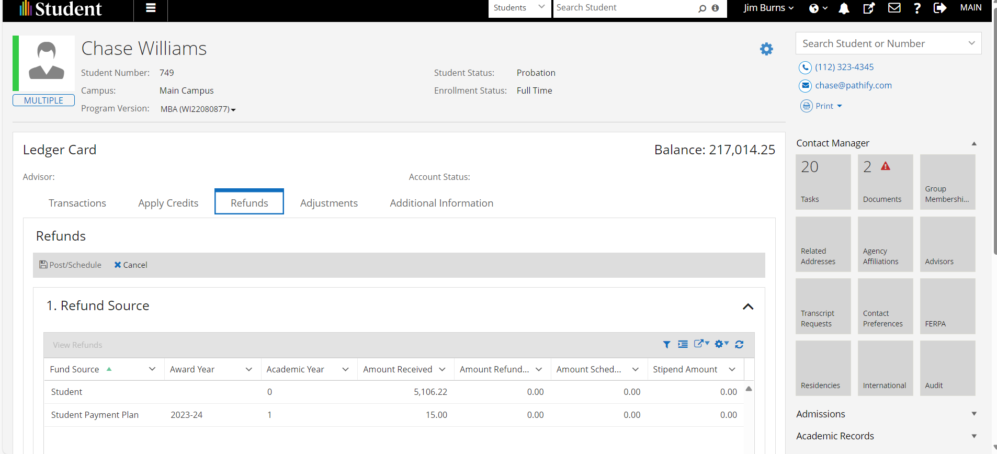Click the grid vertical scrollbar up arrow
This screenshot has height=454, width=997.
pos(749,389)
